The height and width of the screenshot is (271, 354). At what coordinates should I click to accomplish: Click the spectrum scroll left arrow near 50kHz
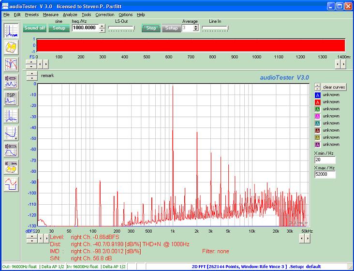(x=302, y=239)
